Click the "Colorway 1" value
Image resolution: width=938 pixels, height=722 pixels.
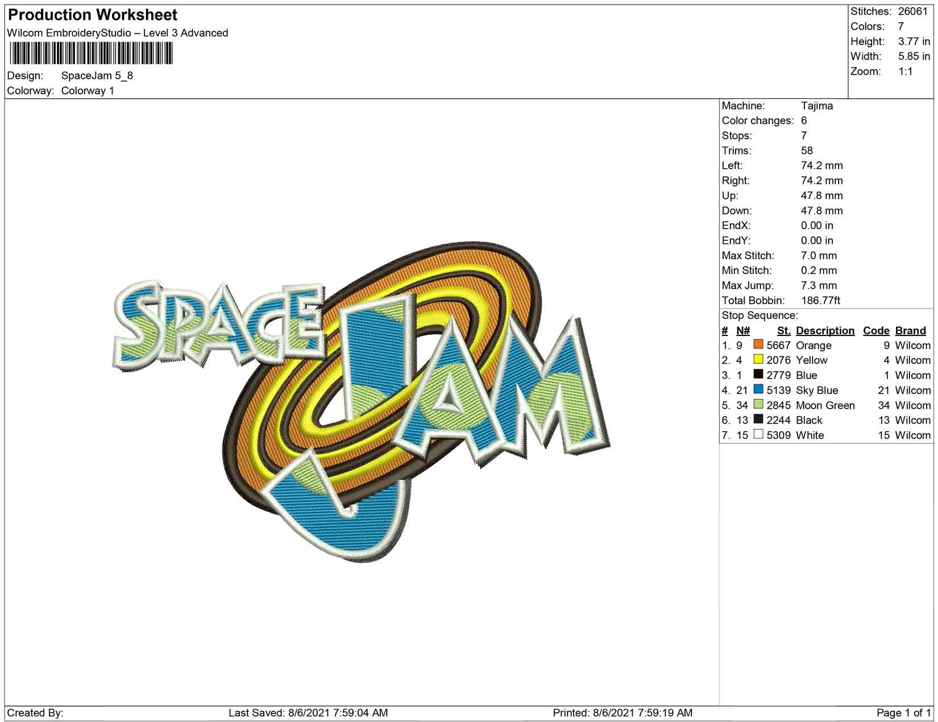pos(88,91)
